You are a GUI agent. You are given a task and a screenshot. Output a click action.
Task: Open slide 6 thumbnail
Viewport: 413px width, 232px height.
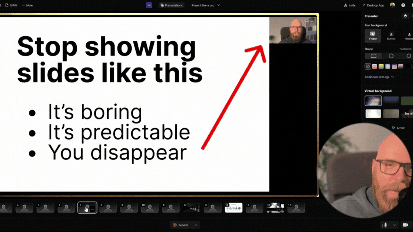(66, 208)
